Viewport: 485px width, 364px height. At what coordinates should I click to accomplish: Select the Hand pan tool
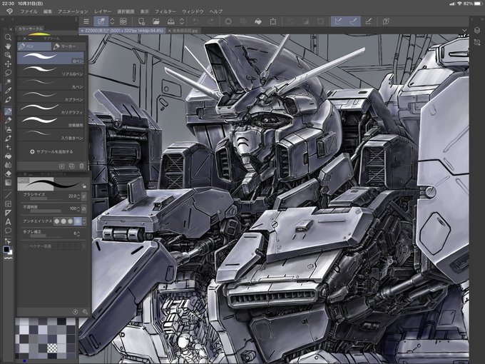pos(8,46)
